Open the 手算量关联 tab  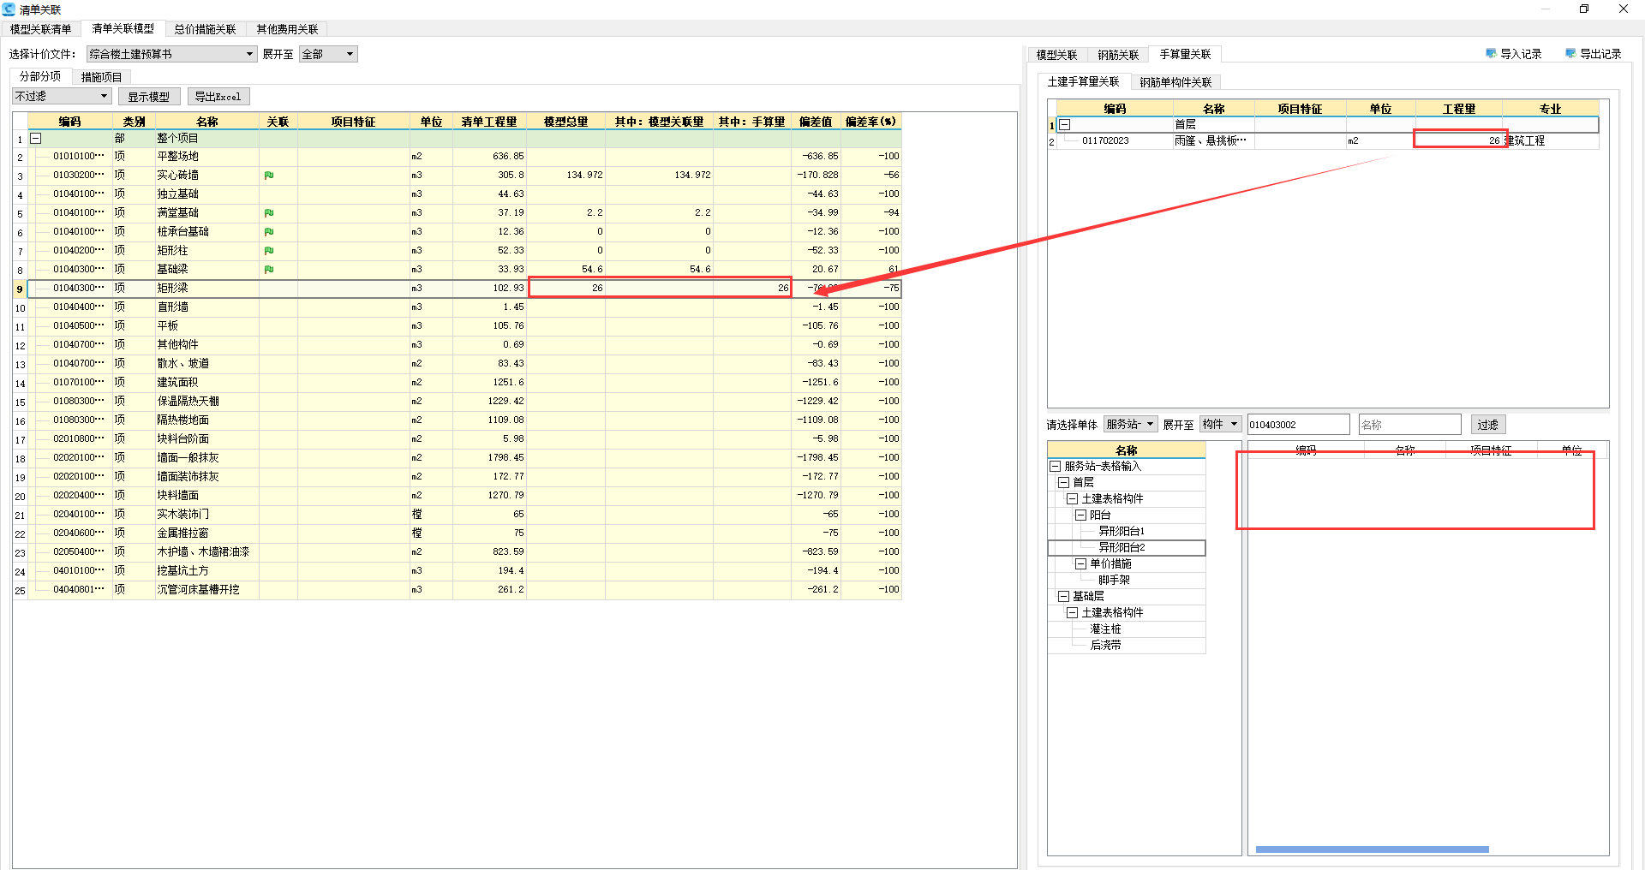click(x=1185, y=54)
